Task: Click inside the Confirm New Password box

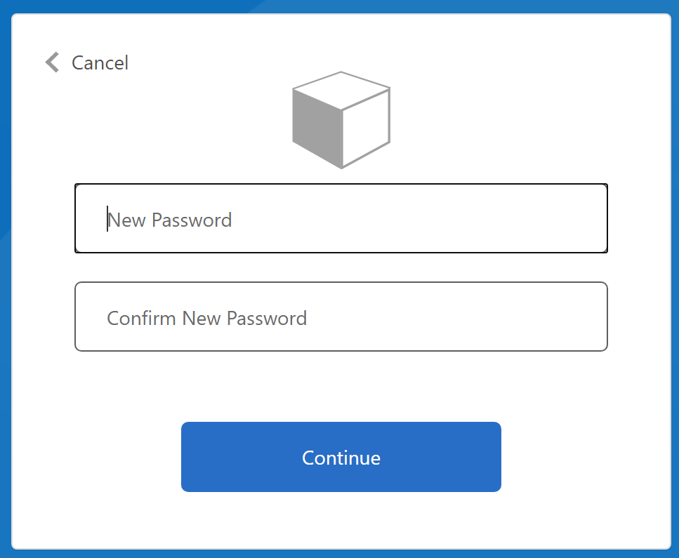Action: coord(341,317)
